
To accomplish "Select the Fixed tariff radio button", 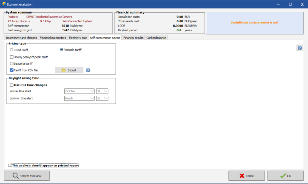I will pyautogui.click(x=12, y=50).
